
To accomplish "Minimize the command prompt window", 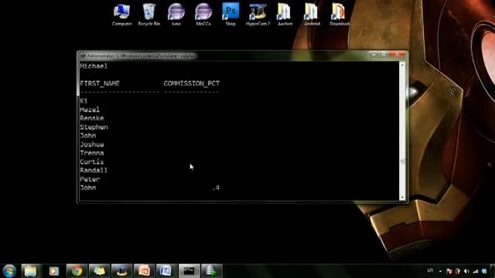I will 374,54.
